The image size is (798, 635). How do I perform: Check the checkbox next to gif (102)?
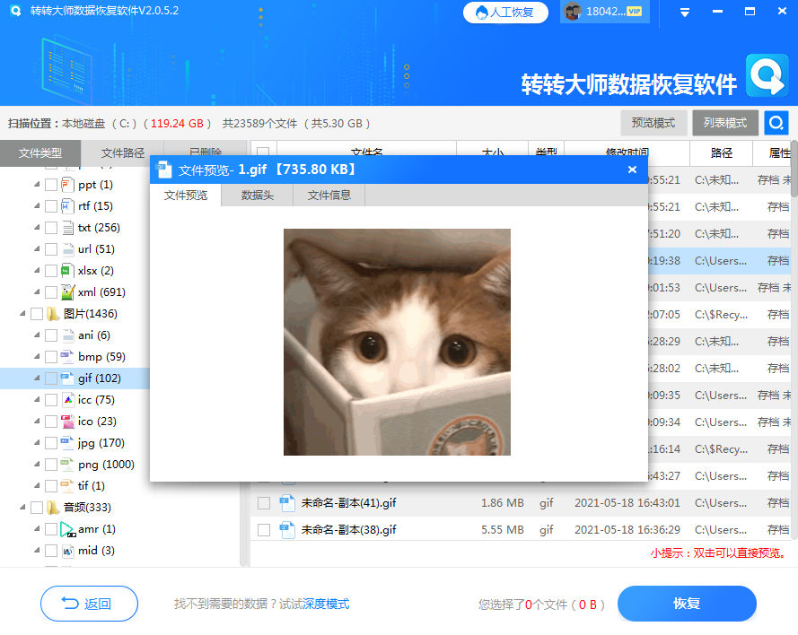(49, 378)
